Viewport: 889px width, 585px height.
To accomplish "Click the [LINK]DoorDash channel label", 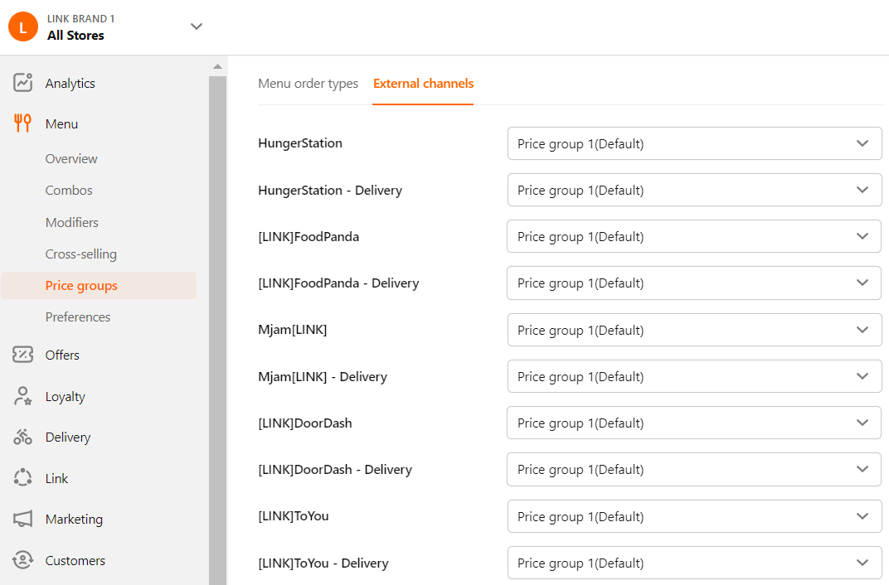I will coord(305,423).
